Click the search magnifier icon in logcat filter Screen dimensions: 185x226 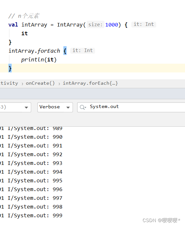[x=83, y=107]
